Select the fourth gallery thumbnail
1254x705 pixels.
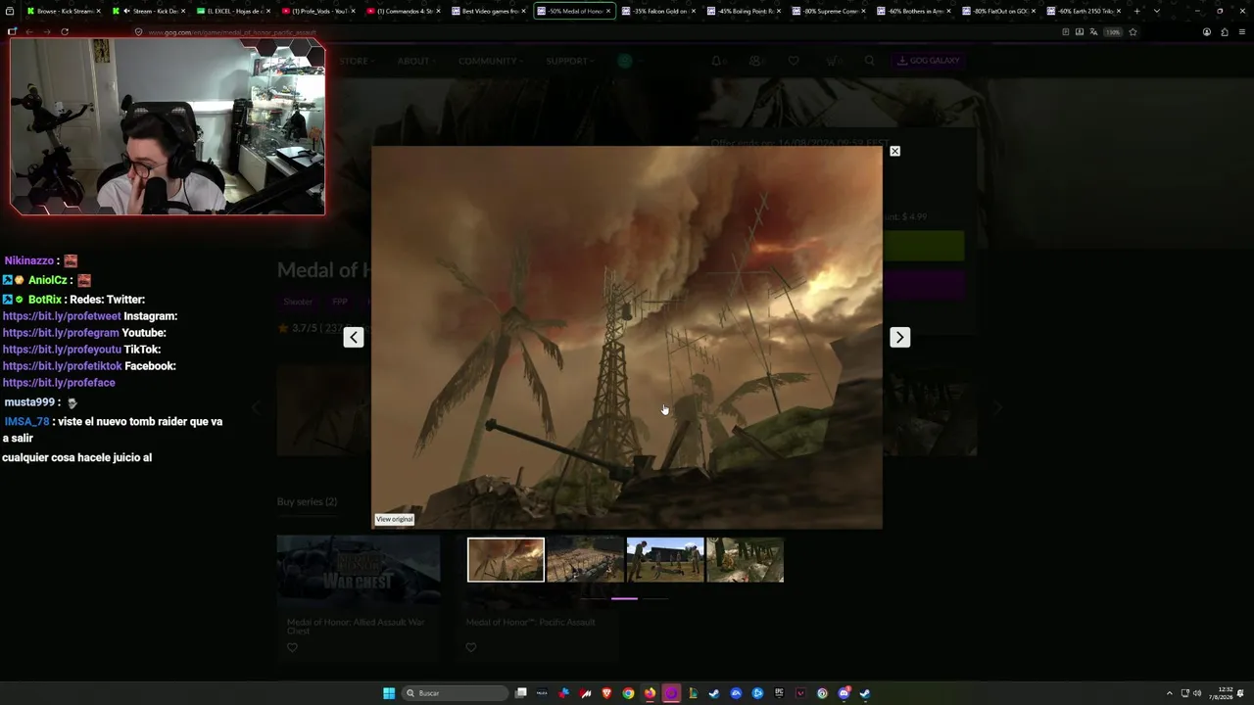746,559
